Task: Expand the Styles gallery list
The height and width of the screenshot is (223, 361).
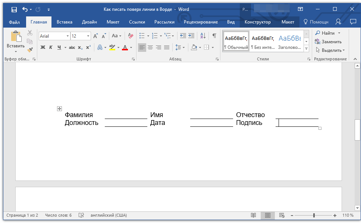Action: tap(307, 49)
